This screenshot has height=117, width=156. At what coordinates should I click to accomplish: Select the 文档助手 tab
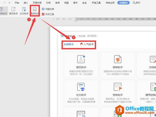(x=123, y=3)
